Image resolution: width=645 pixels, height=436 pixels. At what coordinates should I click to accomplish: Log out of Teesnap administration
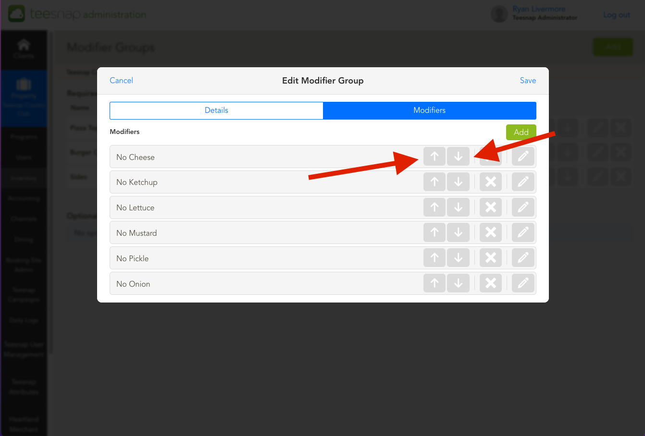[617, 15]
